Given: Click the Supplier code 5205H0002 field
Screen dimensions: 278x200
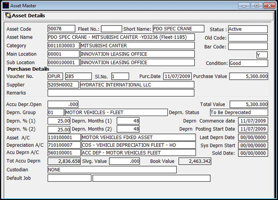Looking at the screenshot, I should tap(63, 85).
